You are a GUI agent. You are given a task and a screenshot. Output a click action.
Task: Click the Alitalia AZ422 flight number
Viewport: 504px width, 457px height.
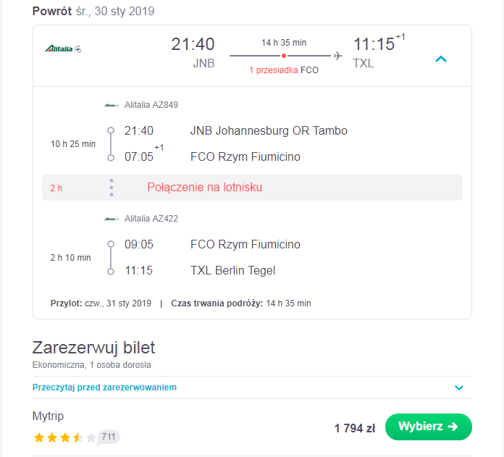coord(151,219)
